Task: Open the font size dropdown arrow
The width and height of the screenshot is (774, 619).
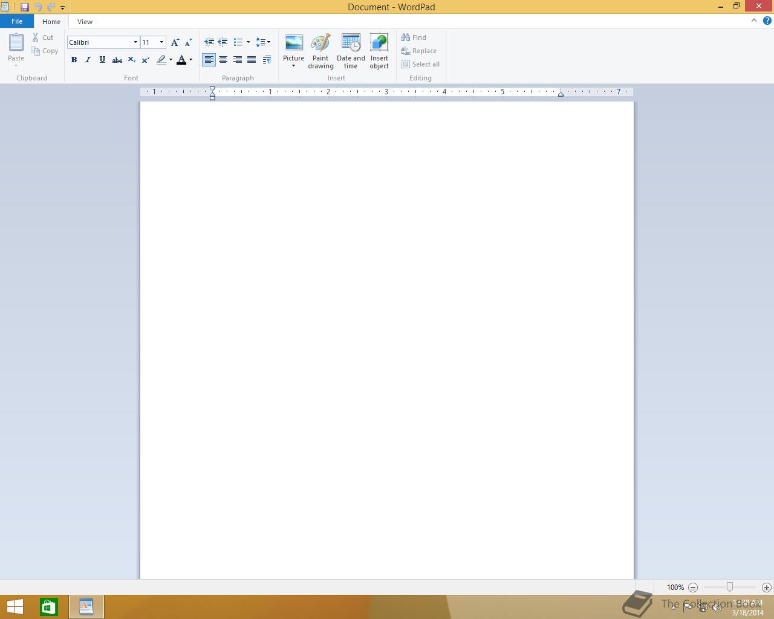Action: tap(161, 42)
